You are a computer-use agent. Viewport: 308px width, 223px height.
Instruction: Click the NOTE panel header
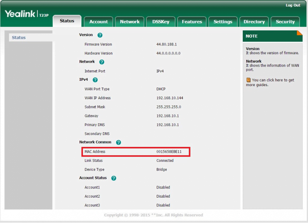pos(272,36)
